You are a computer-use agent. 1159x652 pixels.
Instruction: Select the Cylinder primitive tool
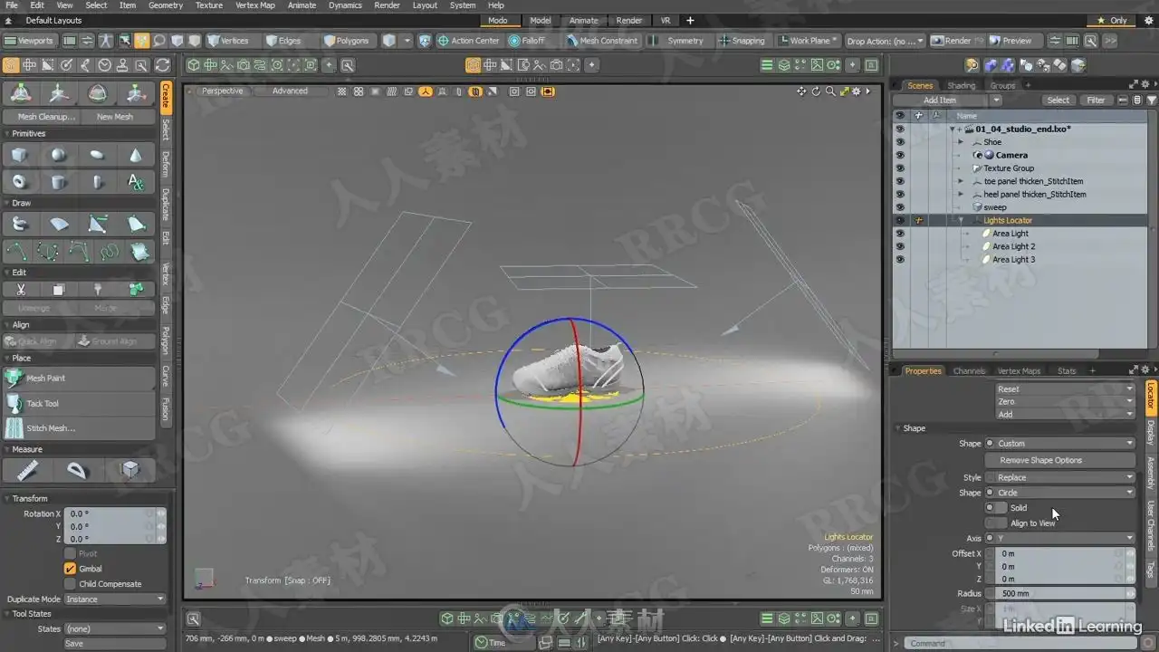(x=59, y=182)
